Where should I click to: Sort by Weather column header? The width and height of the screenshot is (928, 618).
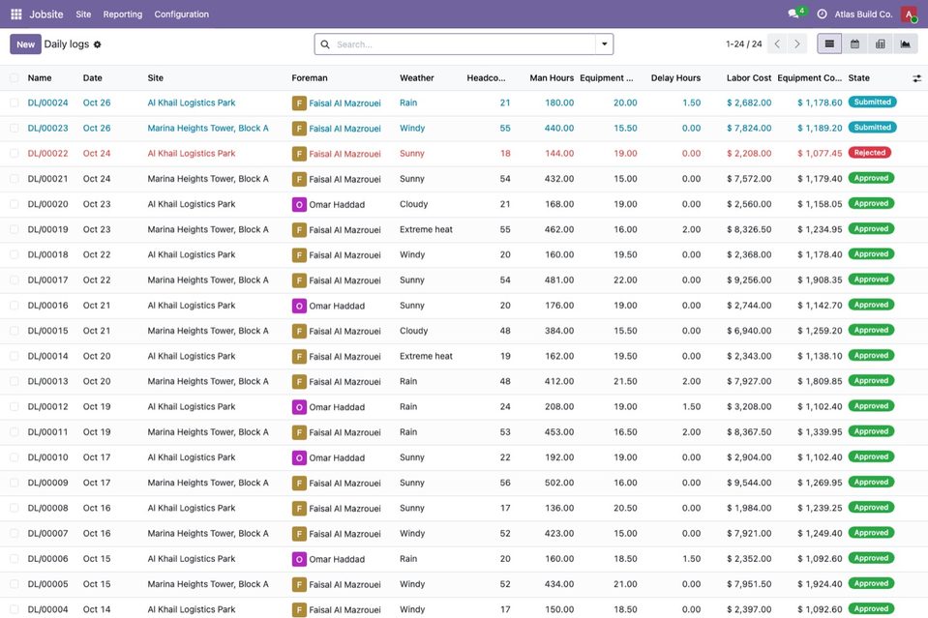pyautogui.click(x=417, y=78)
